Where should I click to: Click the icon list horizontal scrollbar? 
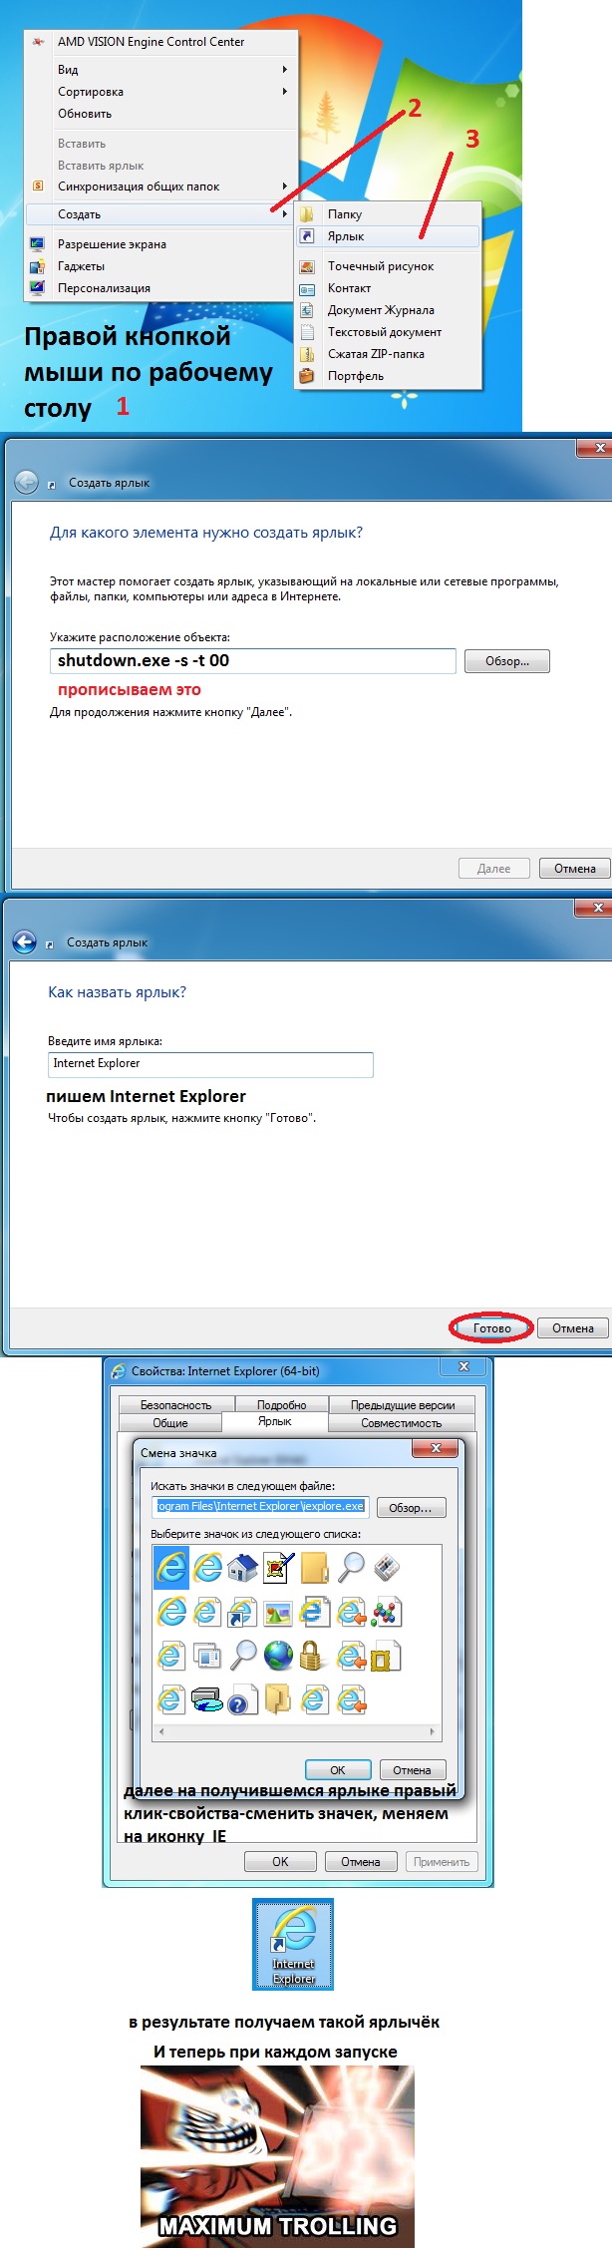[x=296, y=1732]
